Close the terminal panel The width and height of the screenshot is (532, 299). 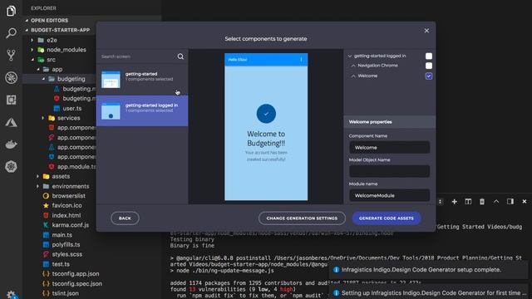[x=525, y=201]
